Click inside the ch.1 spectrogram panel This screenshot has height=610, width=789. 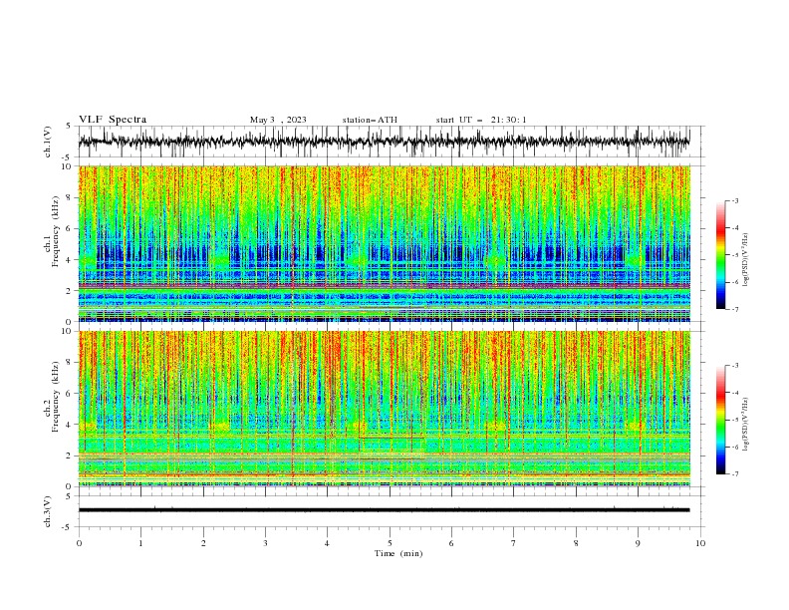(x=384, y=243)
